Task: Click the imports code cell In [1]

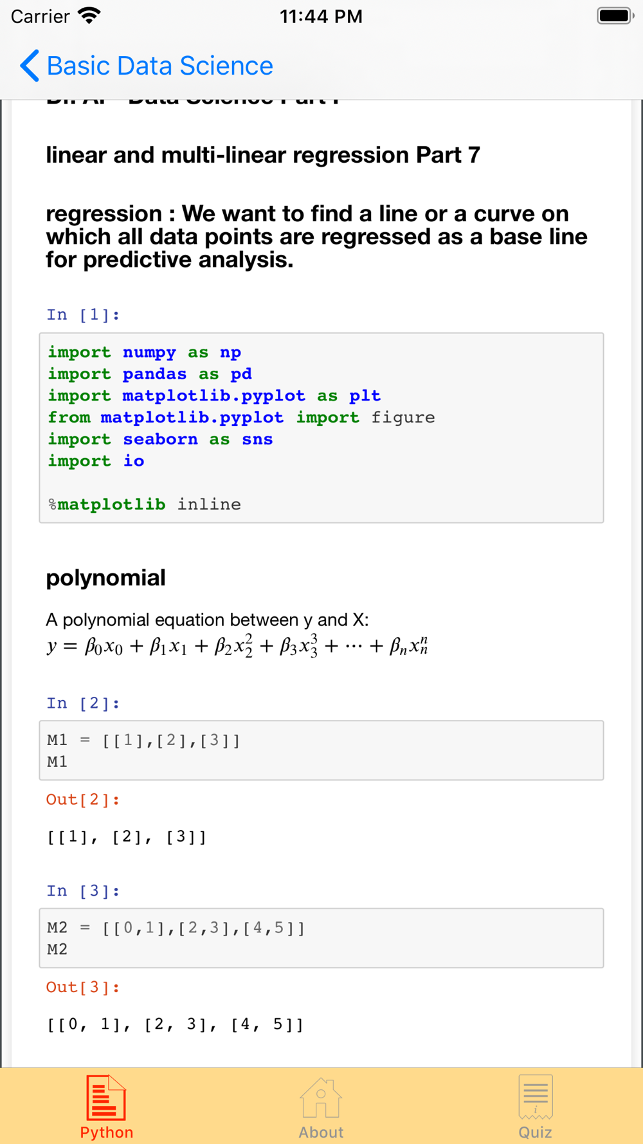Action: pyautogui.click(x=321, y=428)
